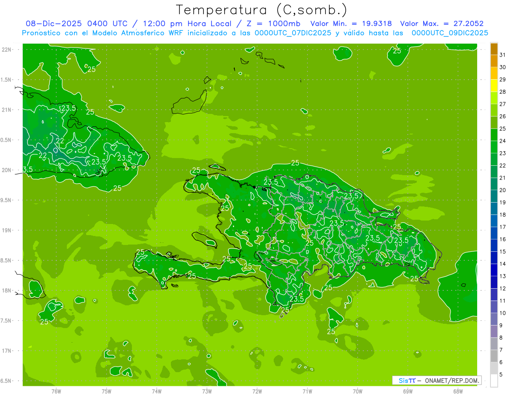Click the "20N" latitude axis label
The image size is (514, 397).
[x=6, y=170]
